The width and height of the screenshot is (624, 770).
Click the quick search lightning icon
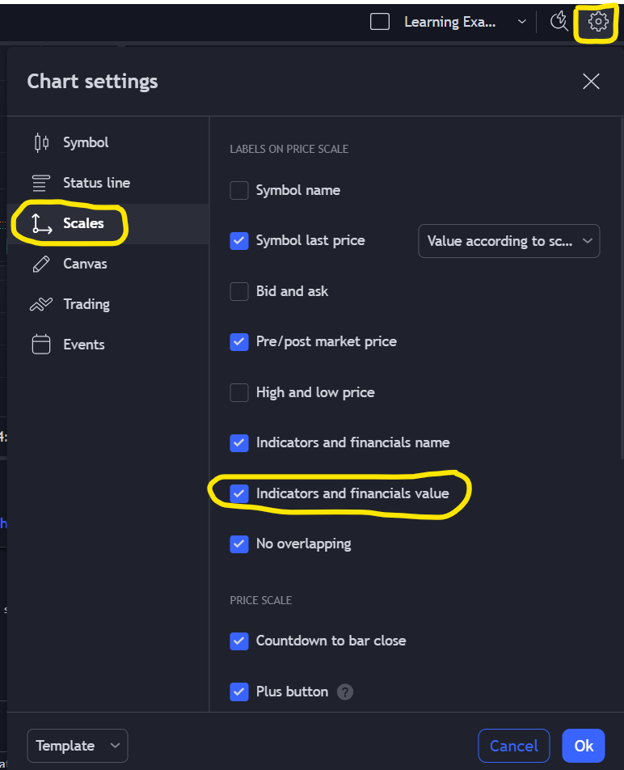(x=559, y=22)
